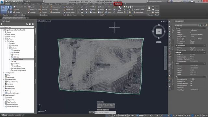Select the Scale tool
The image size is (208, 117).
(100, 12)
